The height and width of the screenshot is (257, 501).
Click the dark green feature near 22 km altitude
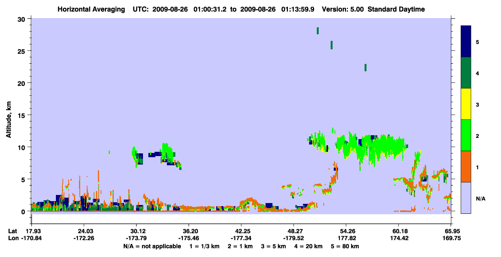click(x=365, y=68)
